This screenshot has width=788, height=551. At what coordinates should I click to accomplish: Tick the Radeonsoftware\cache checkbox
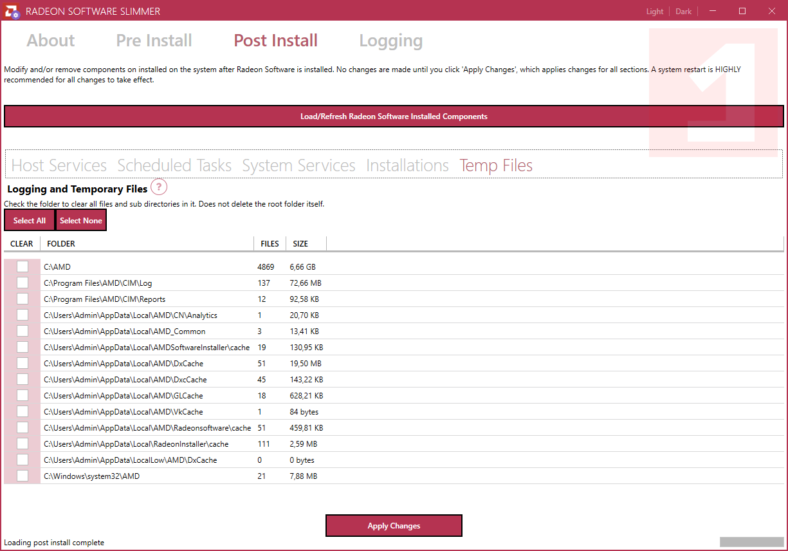(23, 427)
